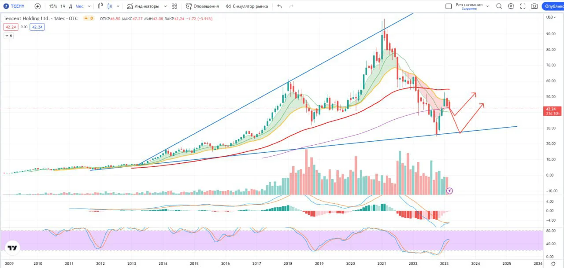This screenshot has width=564, height=268.
Task: Launch the Симулятор рынка replay
Action: tap(247, 6)
